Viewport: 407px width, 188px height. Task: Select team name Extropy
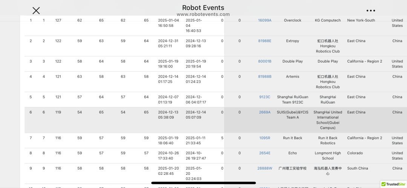click(x=292, y=41)
